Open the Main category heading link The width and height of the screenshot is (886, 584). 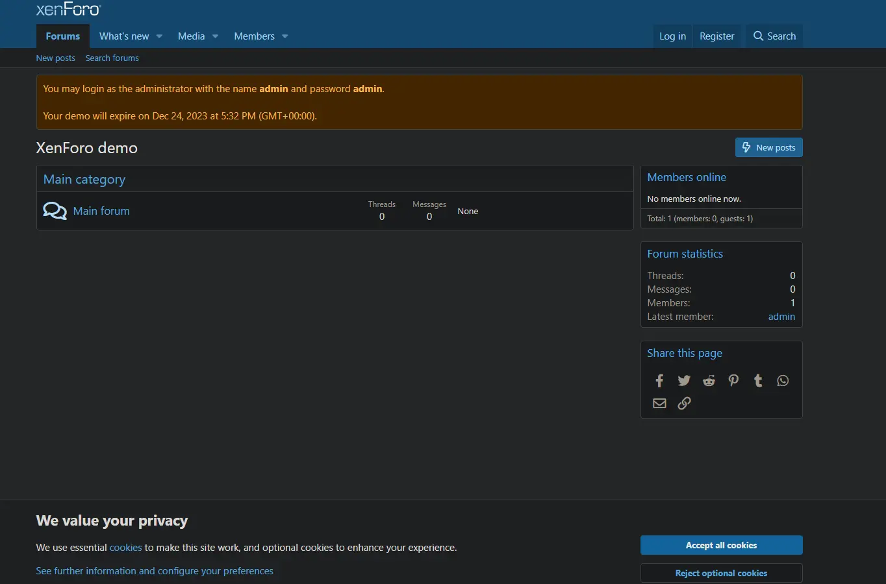coord(84,180)
